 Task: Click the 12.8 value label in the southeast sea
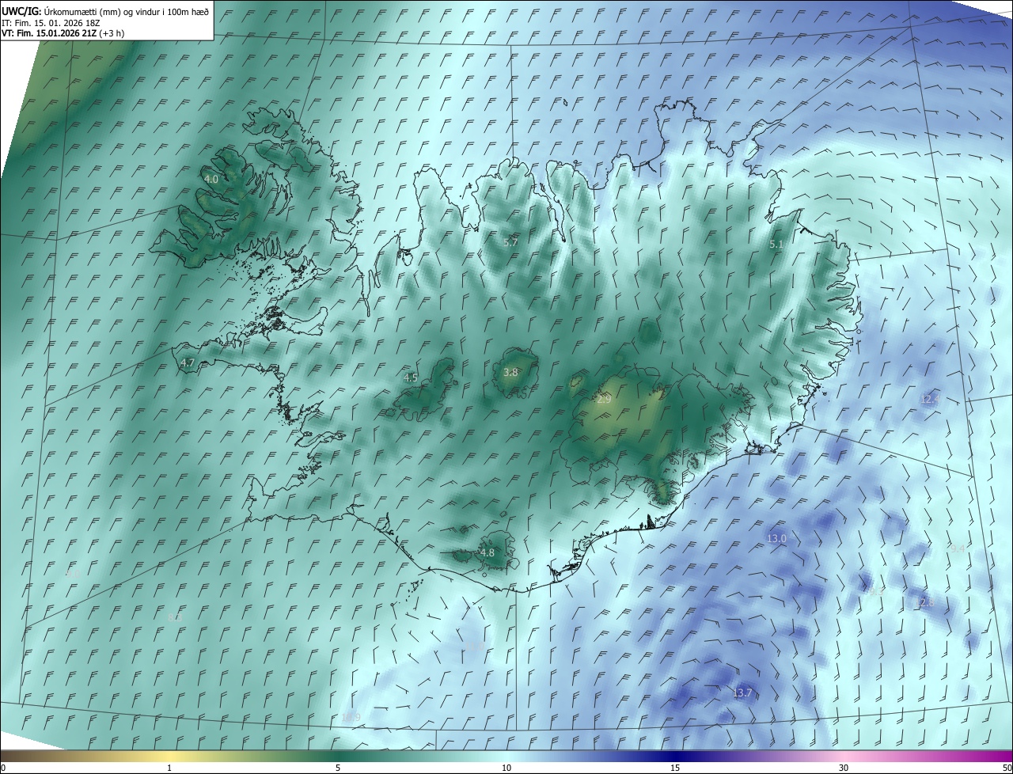tap(924, 603)
